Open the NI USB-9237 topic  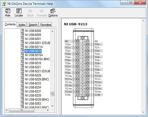(x=33, y=91)
